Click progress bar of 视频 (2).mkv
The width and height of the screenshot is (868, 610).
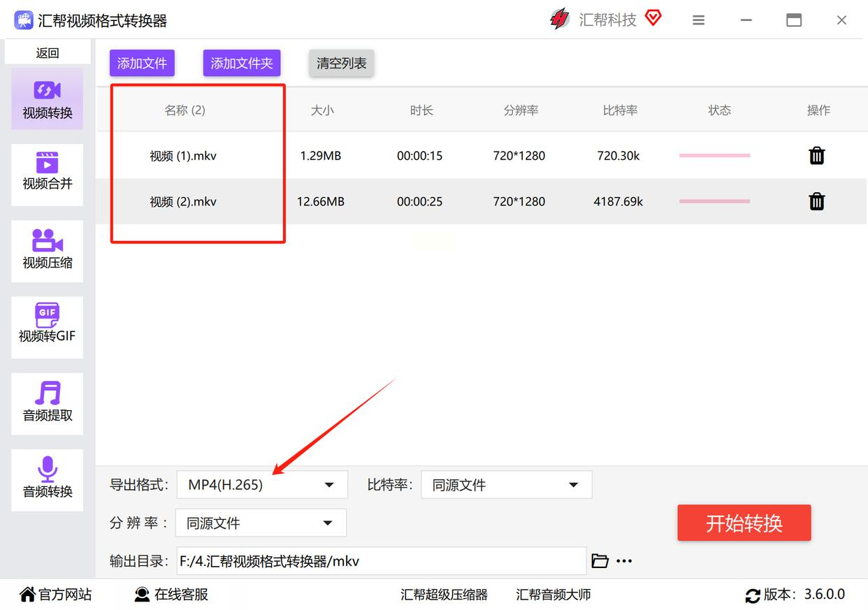pyautogui.click(x=714, y=201)
